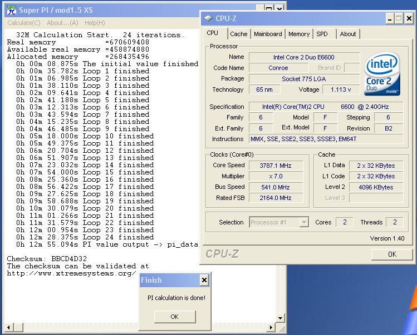Click the Level 2 value 4096 KBytes
The height and width of the screenshot is (335, 417).
pyautogui.click(x=376, y=187)
